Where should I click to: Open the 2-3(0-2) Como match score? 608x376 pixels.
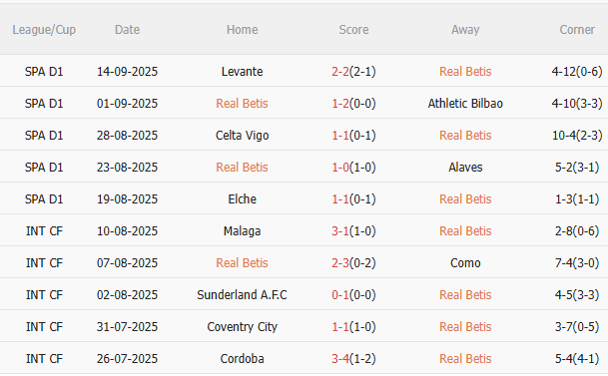[353, 263]
